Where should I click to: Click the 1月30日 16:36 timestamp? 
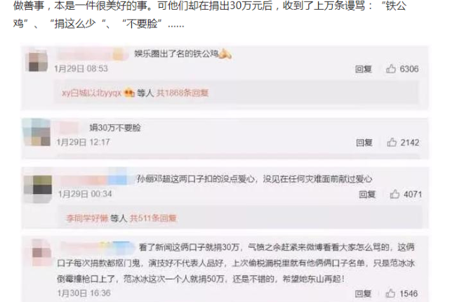(84, 293)
